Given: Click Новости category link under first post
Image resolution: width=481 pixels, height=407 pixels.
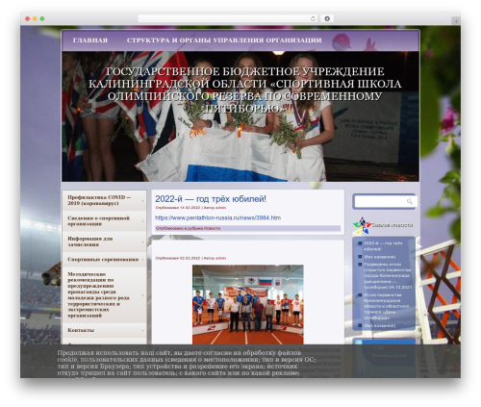Looking at the screenshot, I should (213, 228).
